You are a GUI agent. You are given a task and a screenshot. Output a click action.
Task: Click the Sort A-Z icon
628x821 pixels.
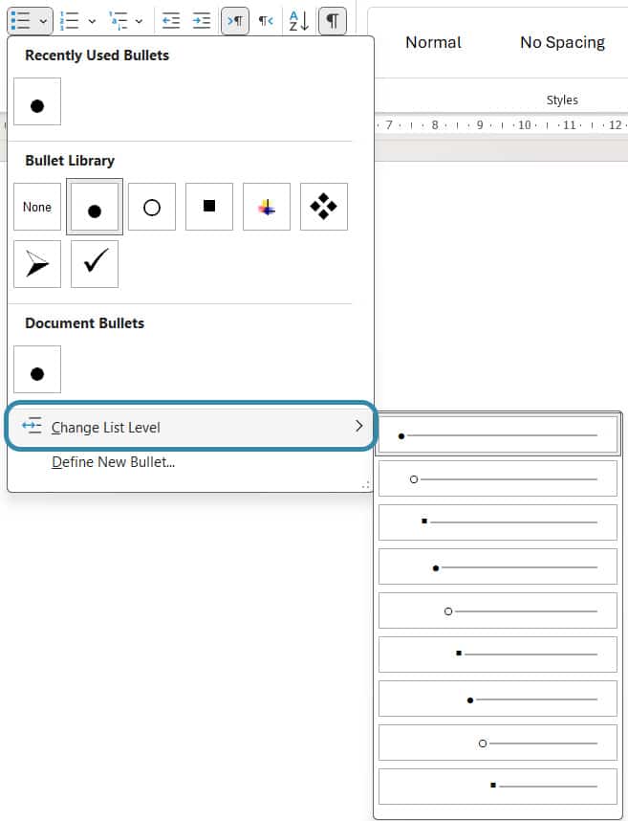pyautogui.click(x=299, y=20)
